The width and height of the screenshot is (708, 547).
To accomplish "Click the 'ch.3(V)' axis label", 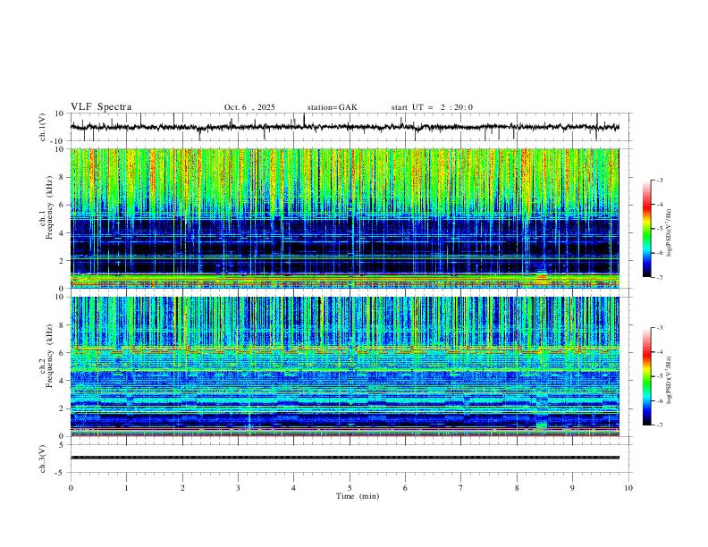I will click(43, 459).
